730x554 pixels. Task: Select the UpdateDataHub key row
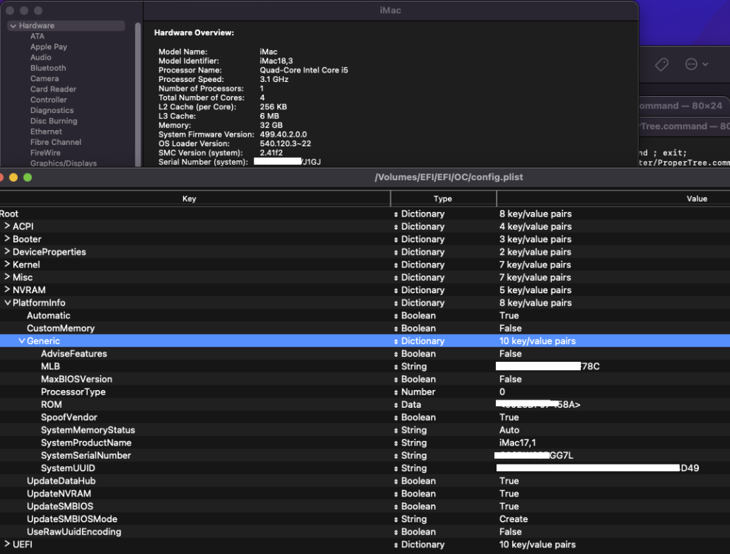[x=61, y=481]
